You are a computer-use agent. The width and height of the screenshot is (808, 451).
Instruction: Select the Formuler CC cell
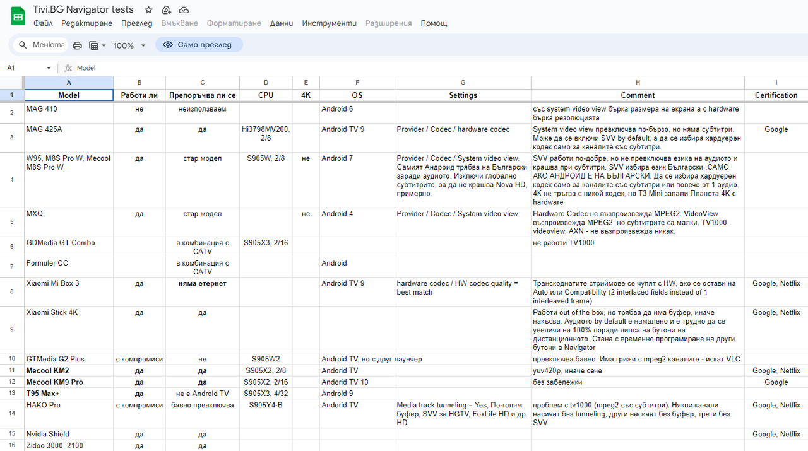point(69,267)
